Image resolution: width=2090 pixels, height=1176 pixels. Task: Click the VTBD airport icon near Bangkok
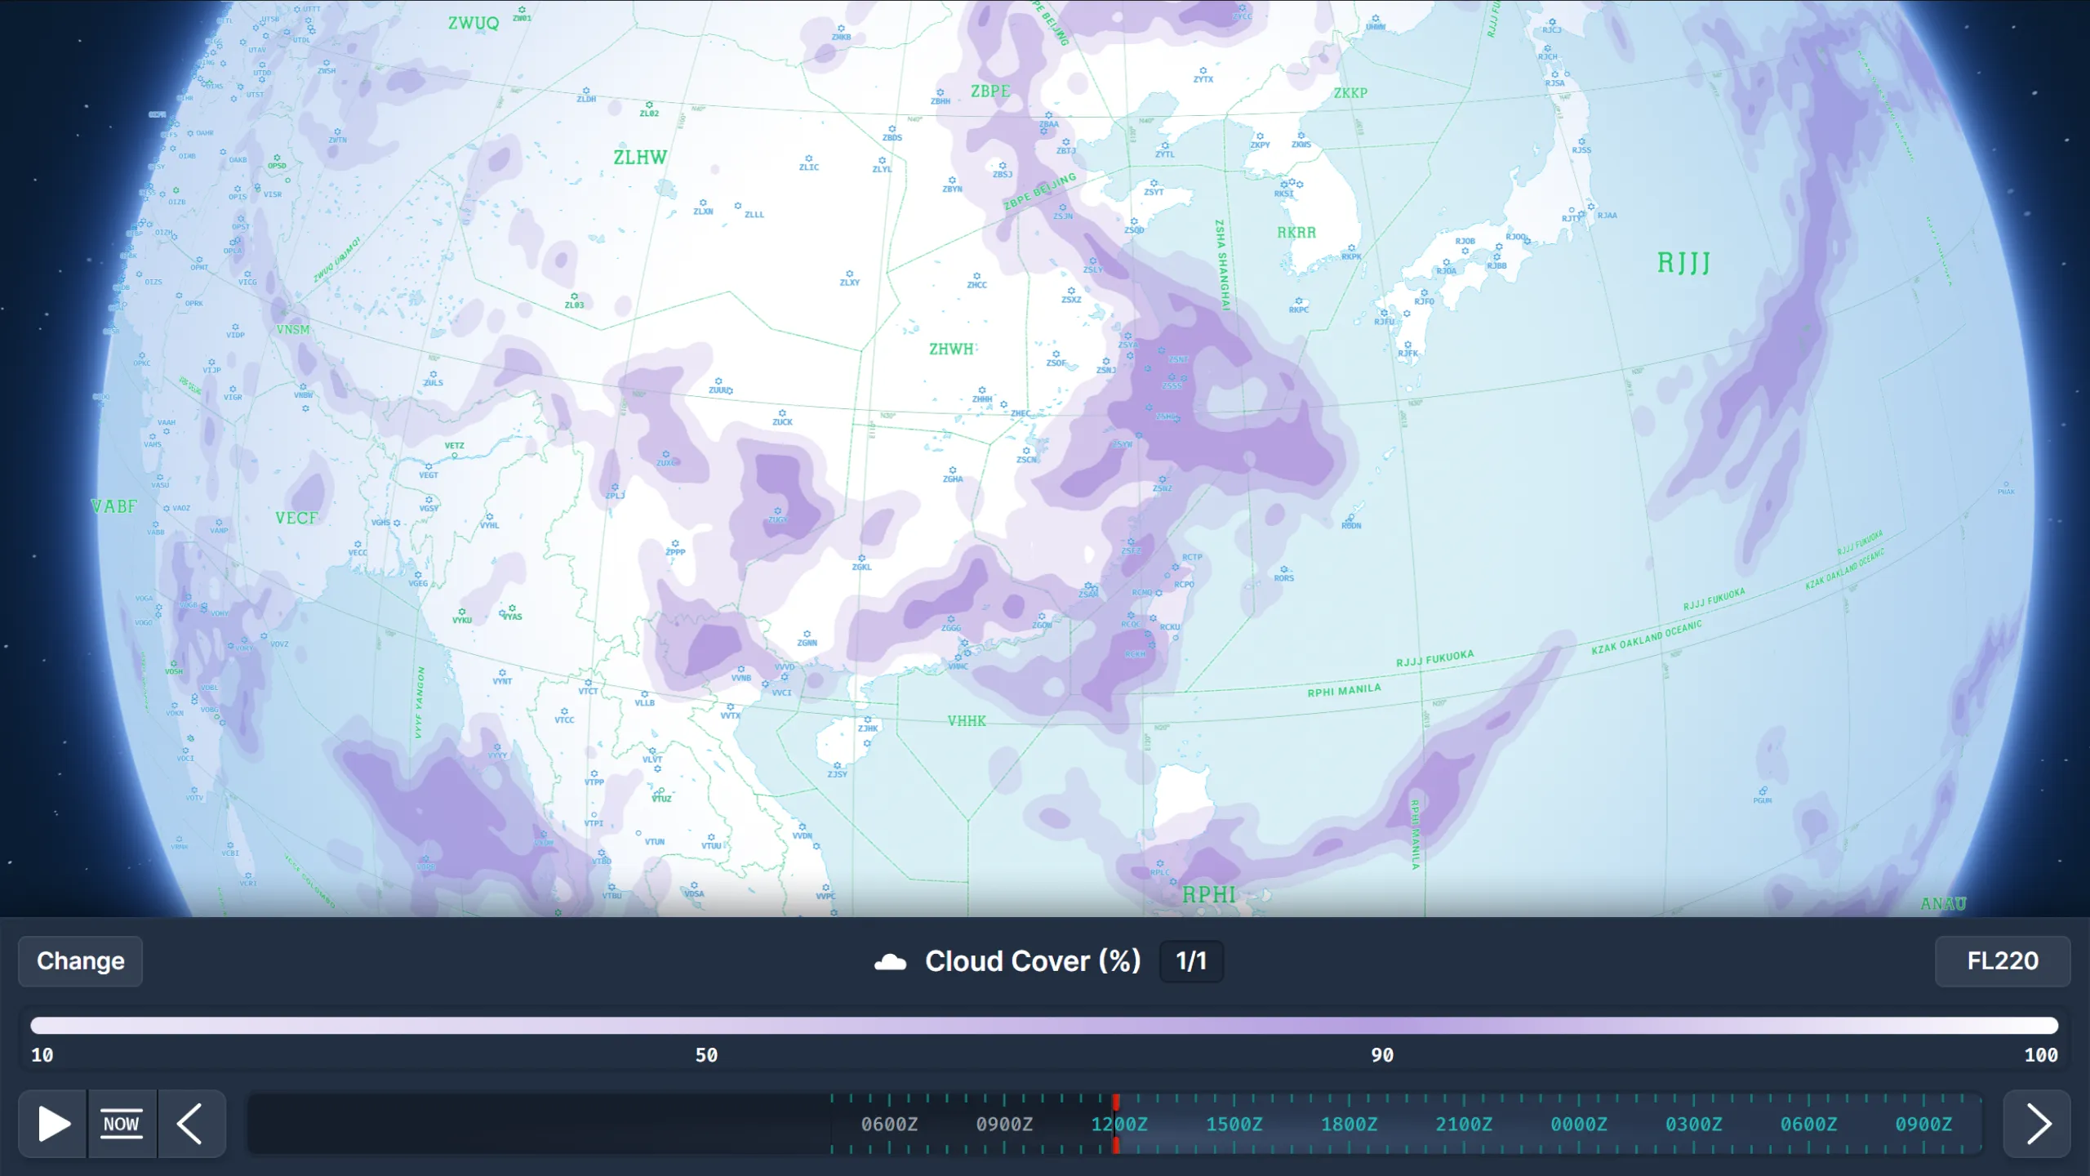[x=602, y=853]
